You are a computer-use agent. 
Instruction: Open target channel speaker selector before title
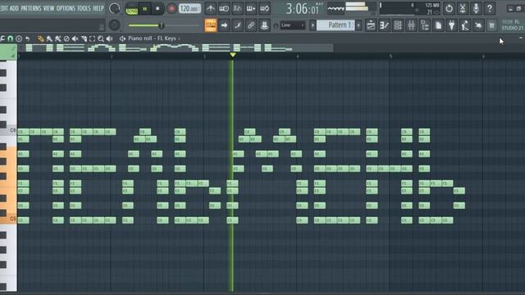click(122, 39)
